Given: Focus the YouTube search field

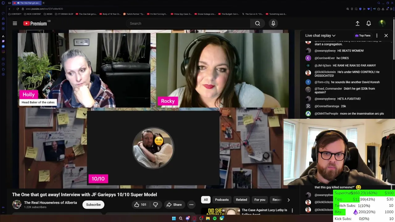Looking at the screenshot, I should click(x=188, y=23).
